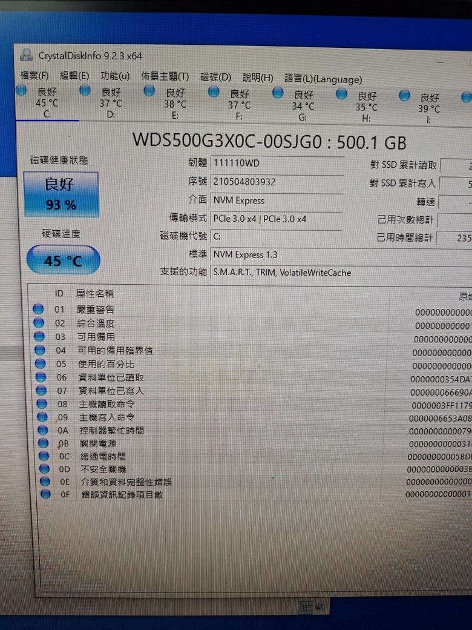Click the 序號 field showing 210504803932
The width and height of the screenshot is (472, 630).
tap(277, 182)
